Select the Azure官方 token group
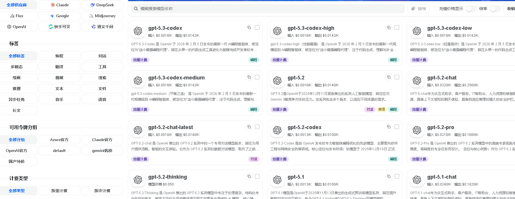515x199 pixels. pos(59,140)
